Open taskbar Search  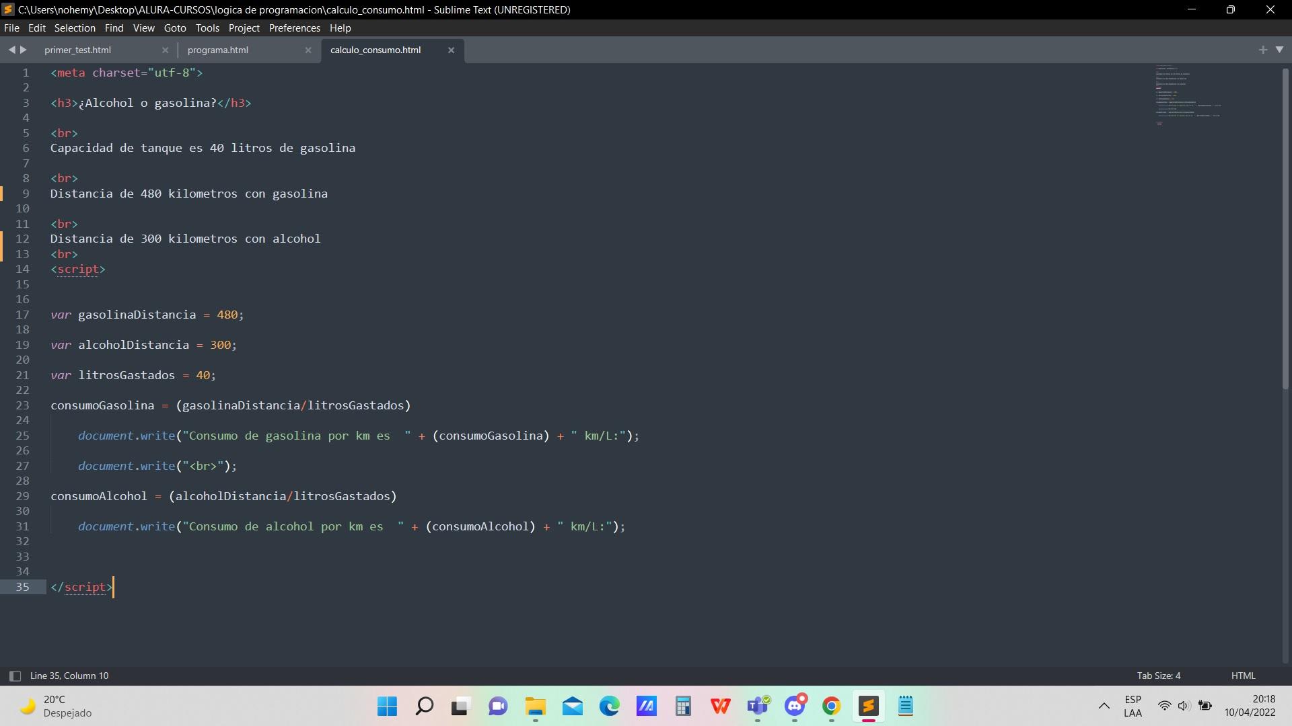pos(424,706)
